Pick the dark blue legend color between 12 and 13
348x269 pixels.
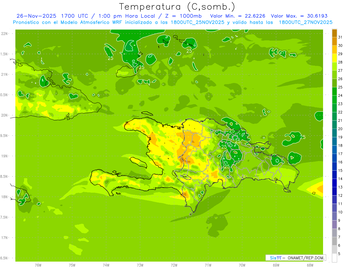334,192
